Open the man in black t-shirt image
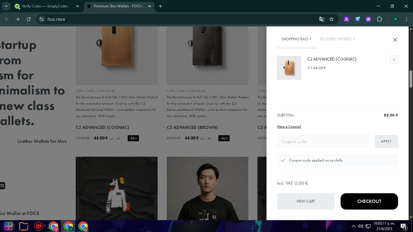The height and width of the screenshot is (232, 413). 207,188
